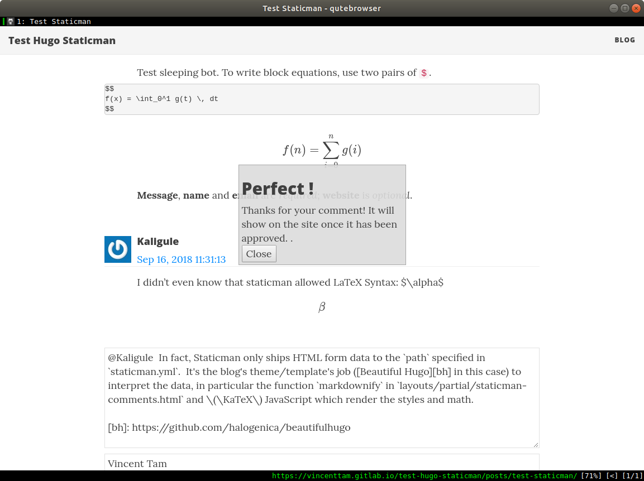Viewport: 644px width, 481px height.
Task: Click the rendered f(n) summation equation
Action: pos(322,150)
